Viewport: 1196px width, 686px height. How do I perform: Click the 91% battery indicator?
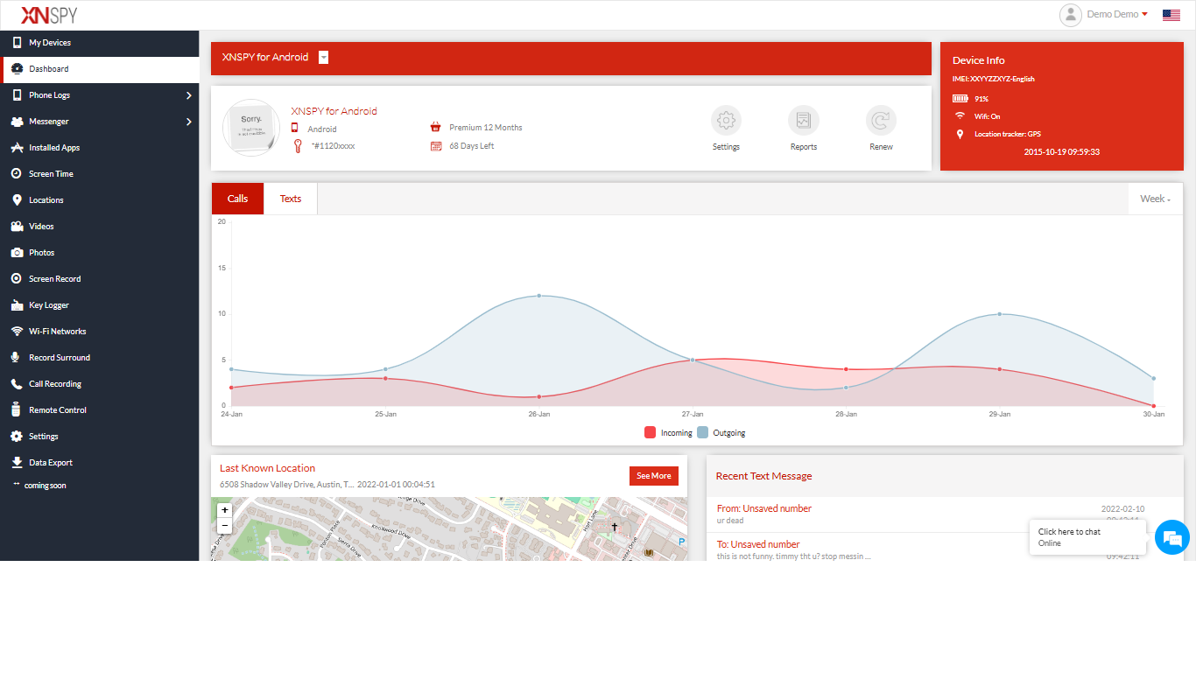(x=971, y=99)
